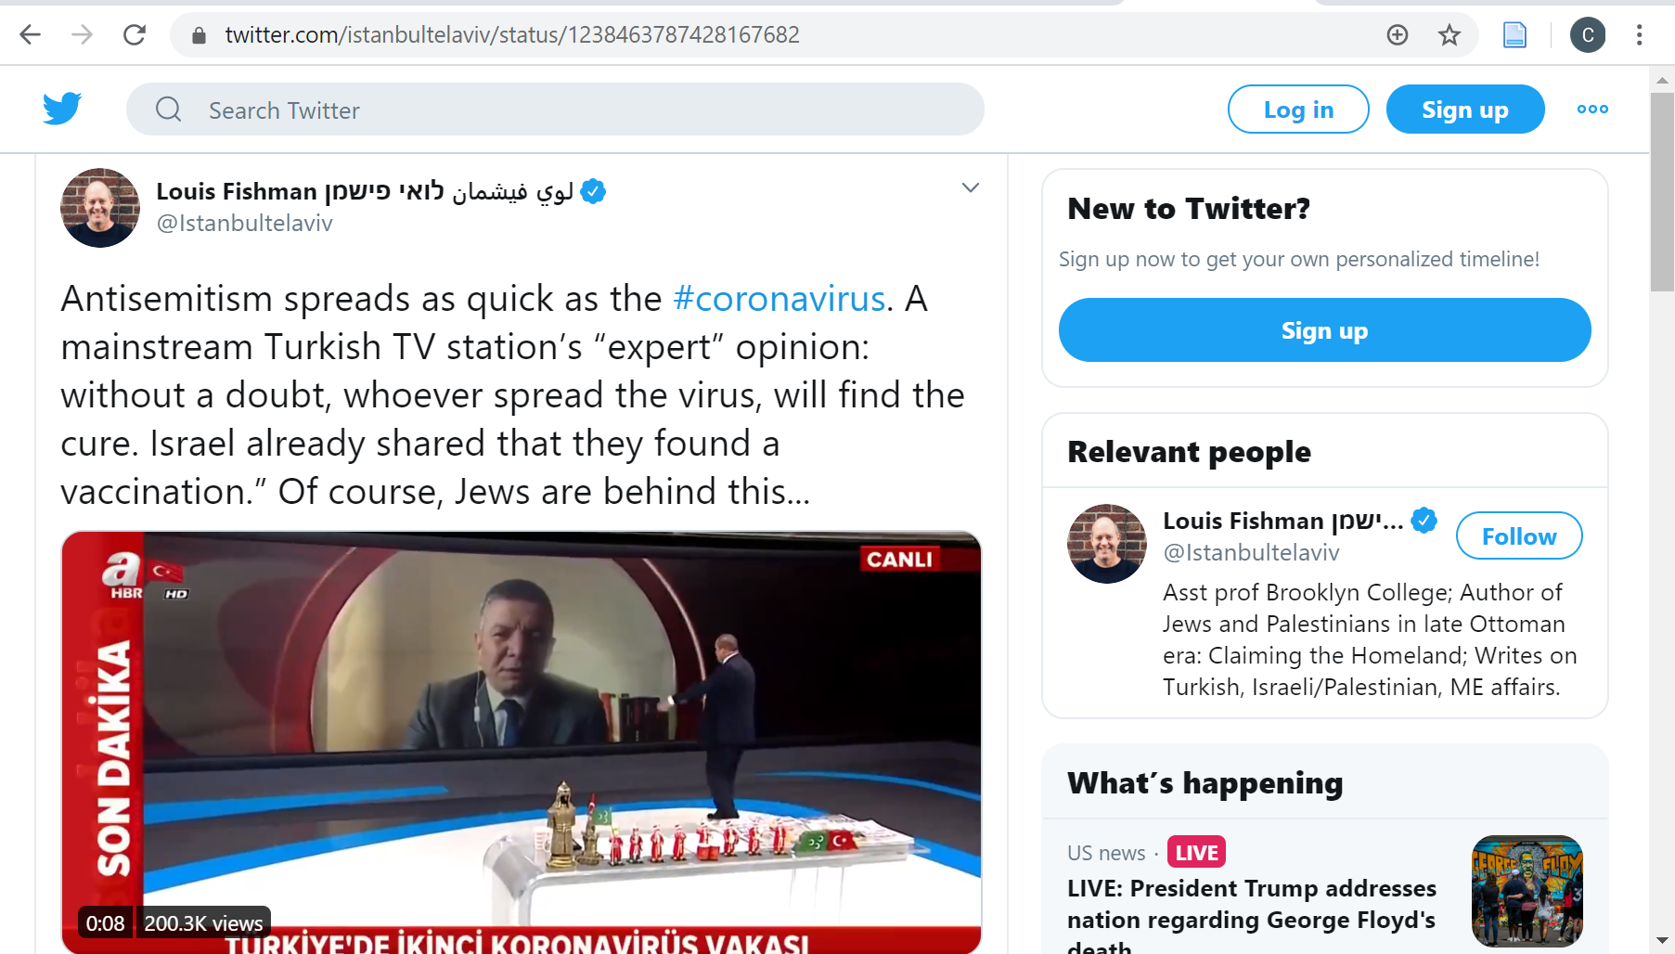Click the Log in button

click(x=1297, y=110)
